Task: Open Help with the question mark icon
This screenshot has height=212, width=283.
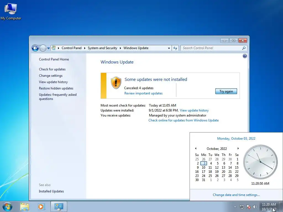Action: pyautogui.click(x=245, y=56)
